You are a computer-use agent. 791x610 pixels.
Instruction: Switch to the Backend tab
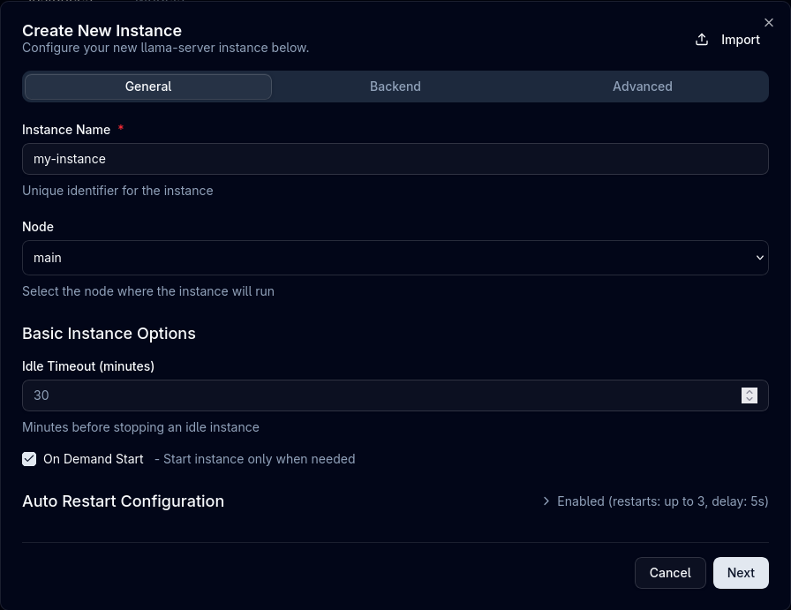395,87
